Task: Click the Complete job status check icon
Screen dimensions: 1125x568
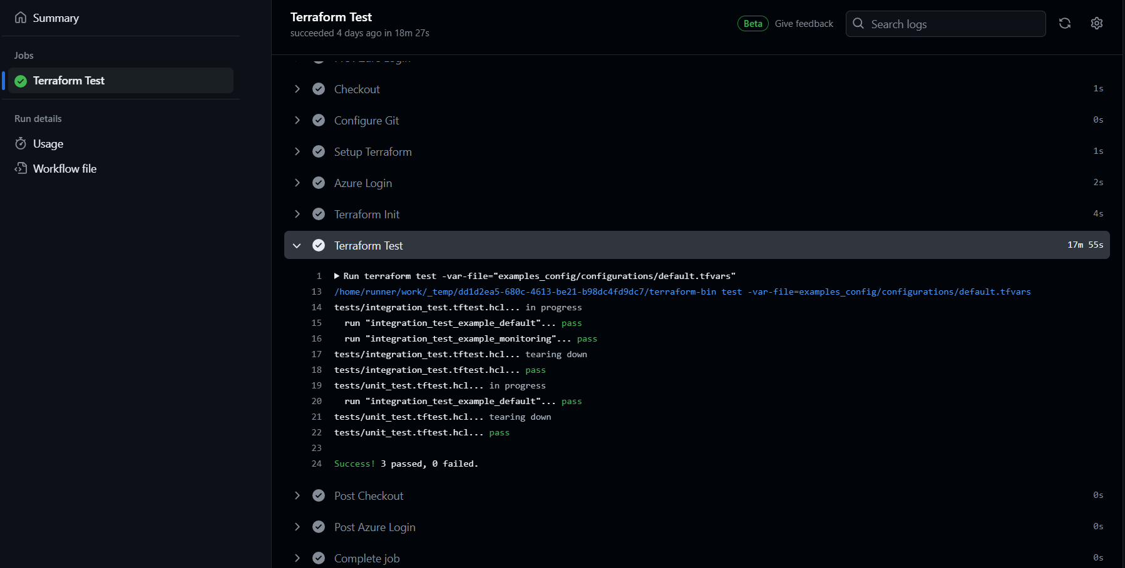Action: tap(319, 558)
